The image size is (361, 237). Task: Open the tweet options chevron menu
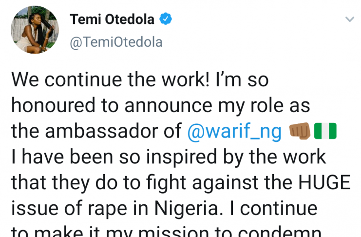tap(349, 20)
